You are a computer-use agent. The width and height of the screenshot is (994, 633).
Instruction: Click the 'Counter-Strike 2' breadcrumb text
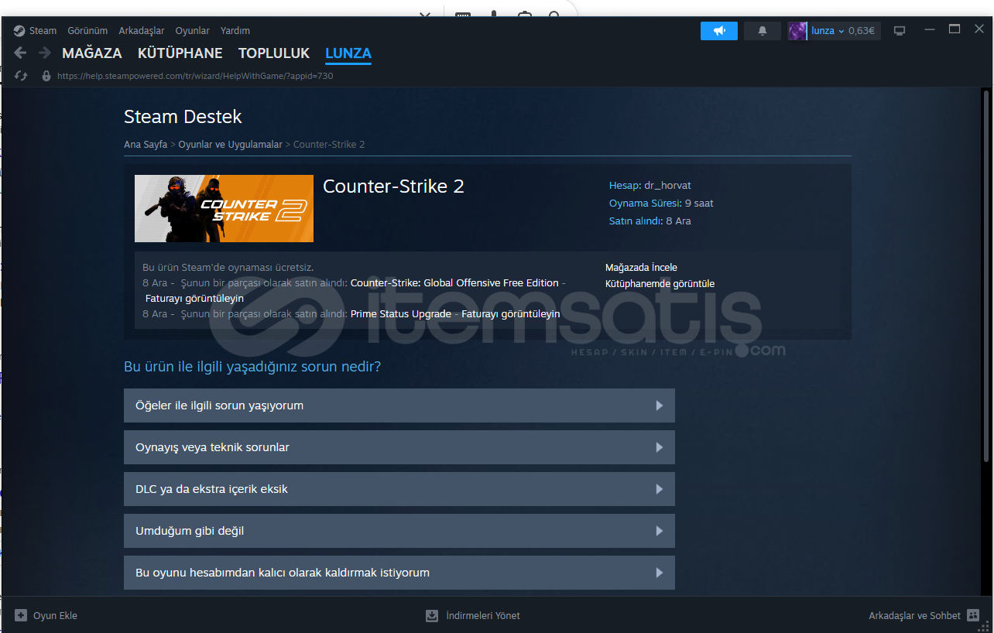tap(329, 145)
